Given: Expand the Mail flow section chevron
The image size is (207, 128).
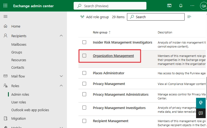Looking at the screenshot, I should click(61, 76).
